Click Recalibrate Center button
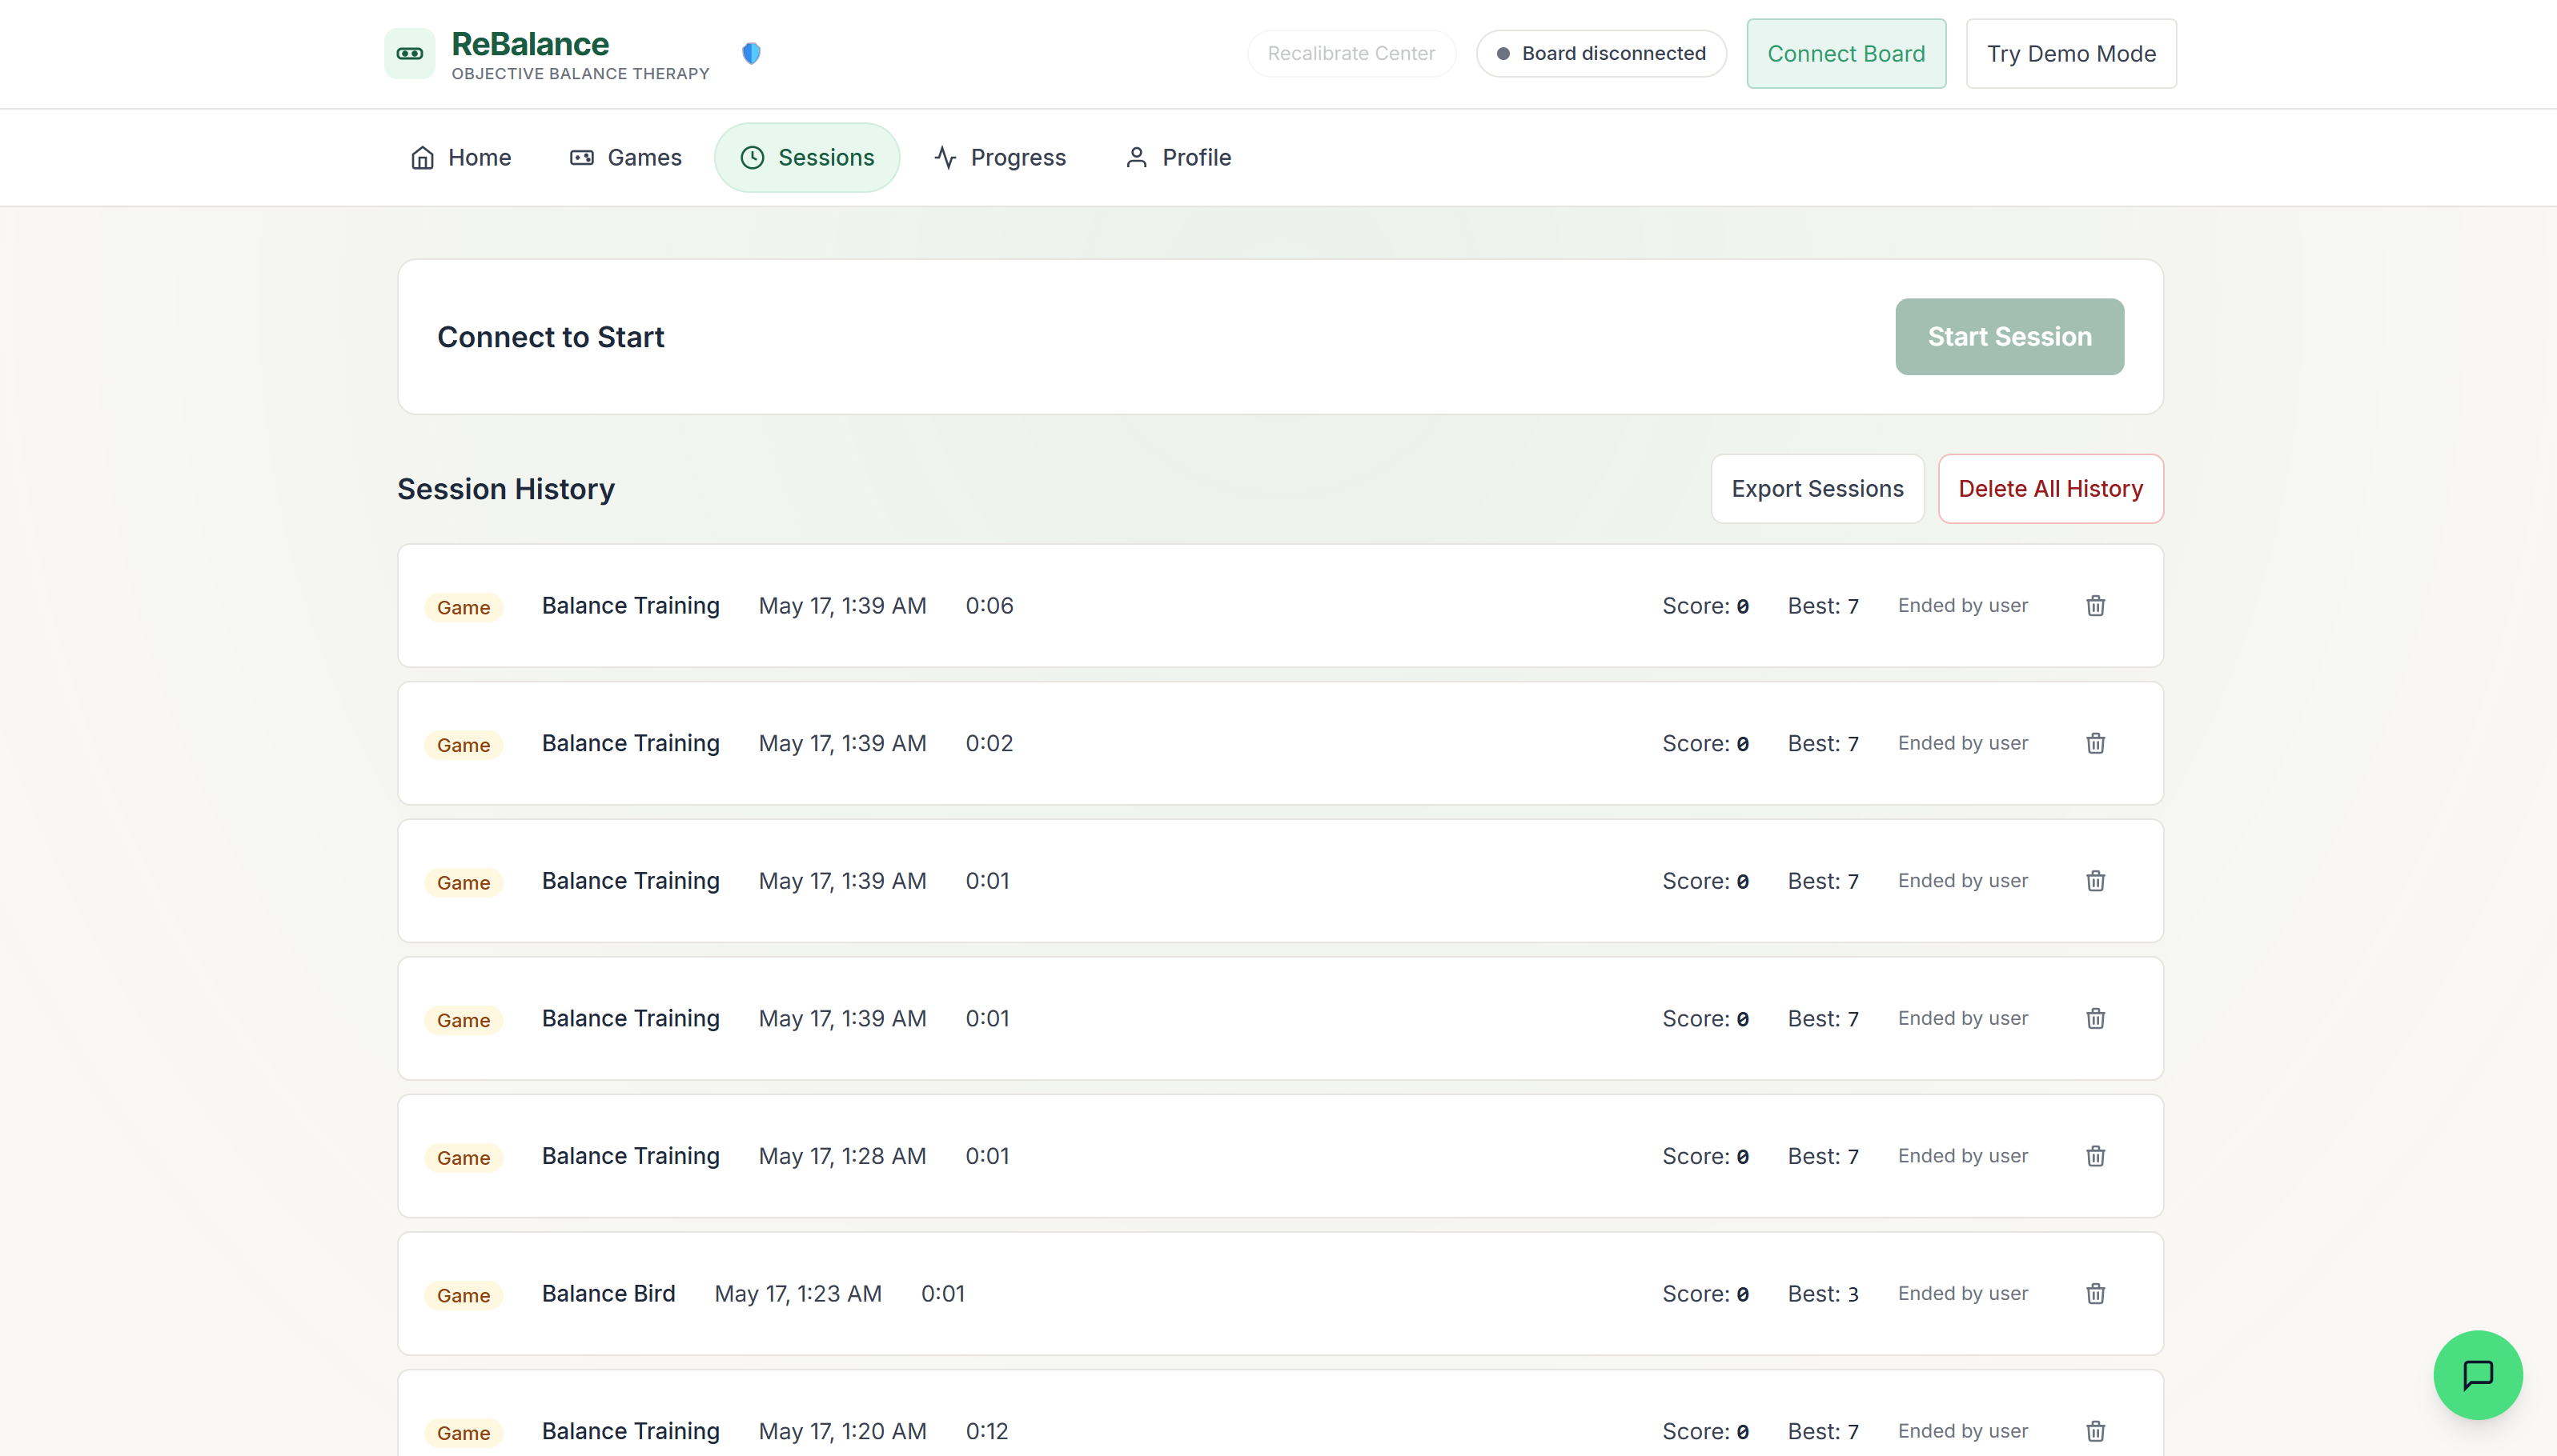2557x1456 pixels. [1351, 53]
